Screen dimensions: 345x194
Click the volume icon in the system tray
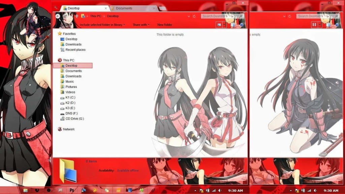219,190
